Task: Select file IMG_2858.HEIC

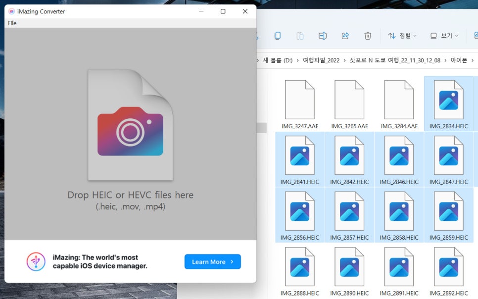Action: point(399,215)
